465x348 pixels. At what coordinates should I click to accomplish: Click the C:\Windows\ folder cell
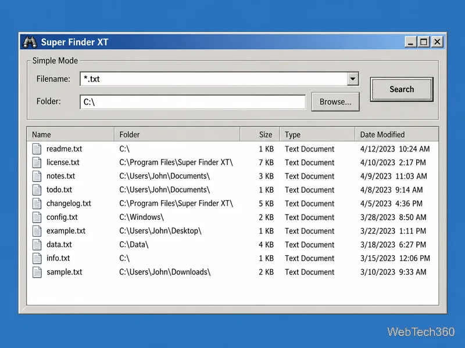141,217
